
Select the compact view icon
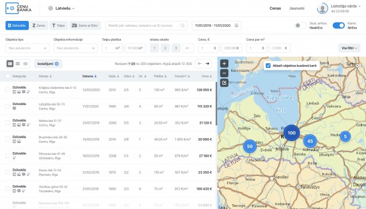tap(26, 64)
